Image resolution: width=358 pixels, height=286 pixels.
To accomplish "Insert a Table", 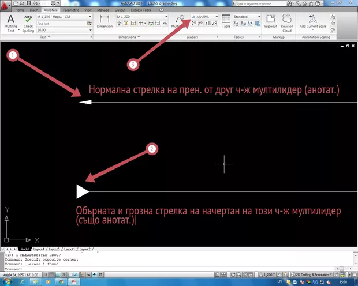I will click(x=226, y=21).
